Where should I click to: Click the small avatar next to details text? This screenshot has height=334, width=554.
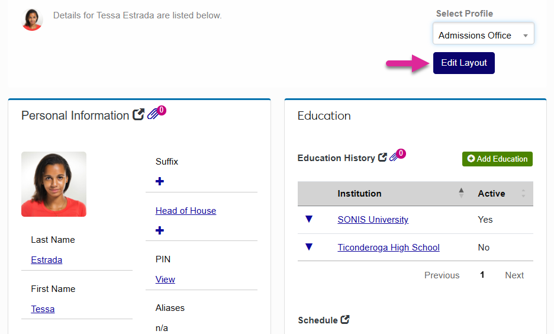[32, 20]
